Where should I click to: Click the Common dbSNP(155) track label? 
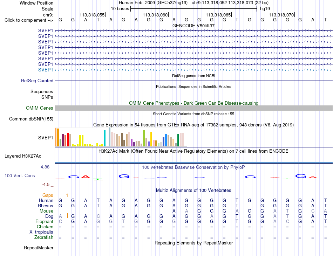click(31, 119)
